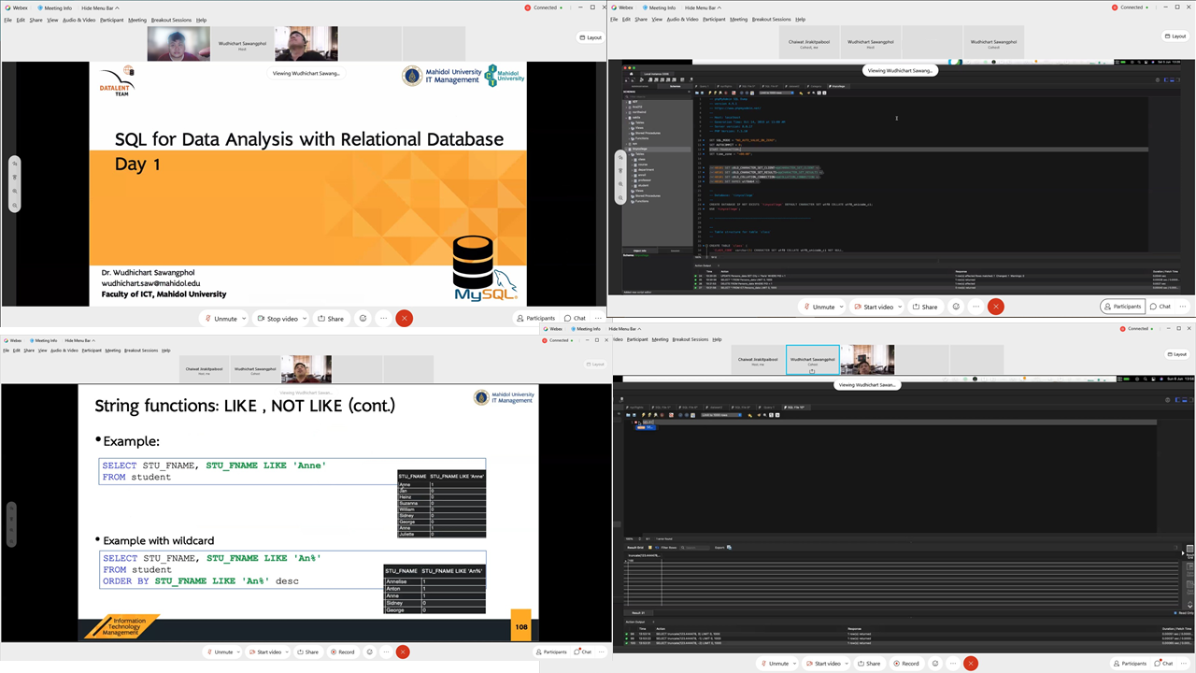1196x673 pixels.
Task: Click the zoom control strip left of title slide
Action: (14, 184)
